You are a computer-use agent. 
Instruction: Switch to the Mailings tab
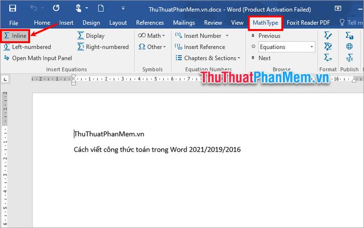click(184, 23)
